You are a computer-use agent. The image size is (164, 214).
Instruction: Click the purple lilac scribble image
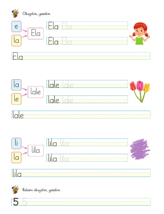click(x=140, y=149)
